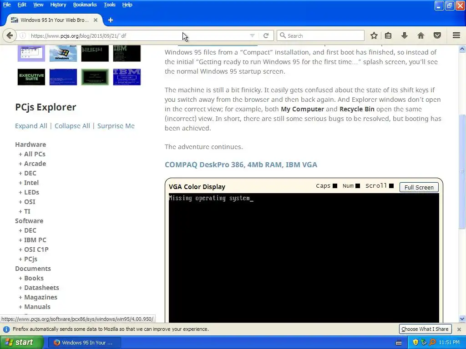466x349 pixels.
Task: Expand OSI under Hardware
Action: click(27, 202)
